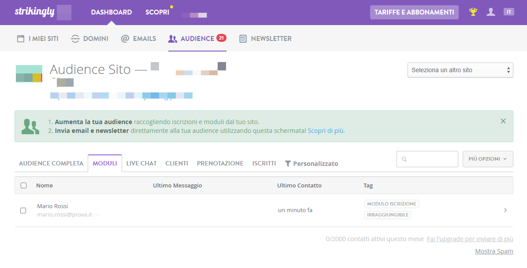Click the 'un minuto fa' timestamp

[x=295, y=210]
